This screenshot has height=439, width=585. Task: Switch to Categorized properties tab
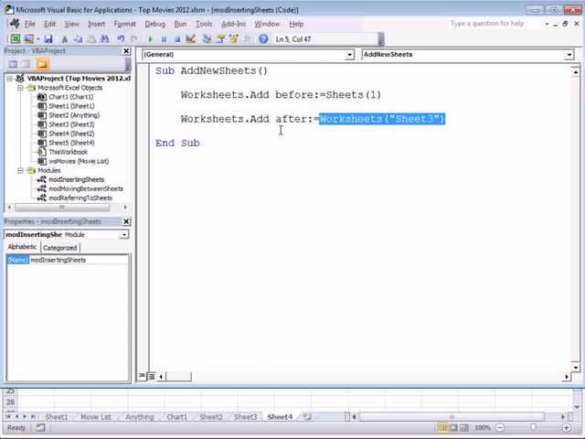59,248
